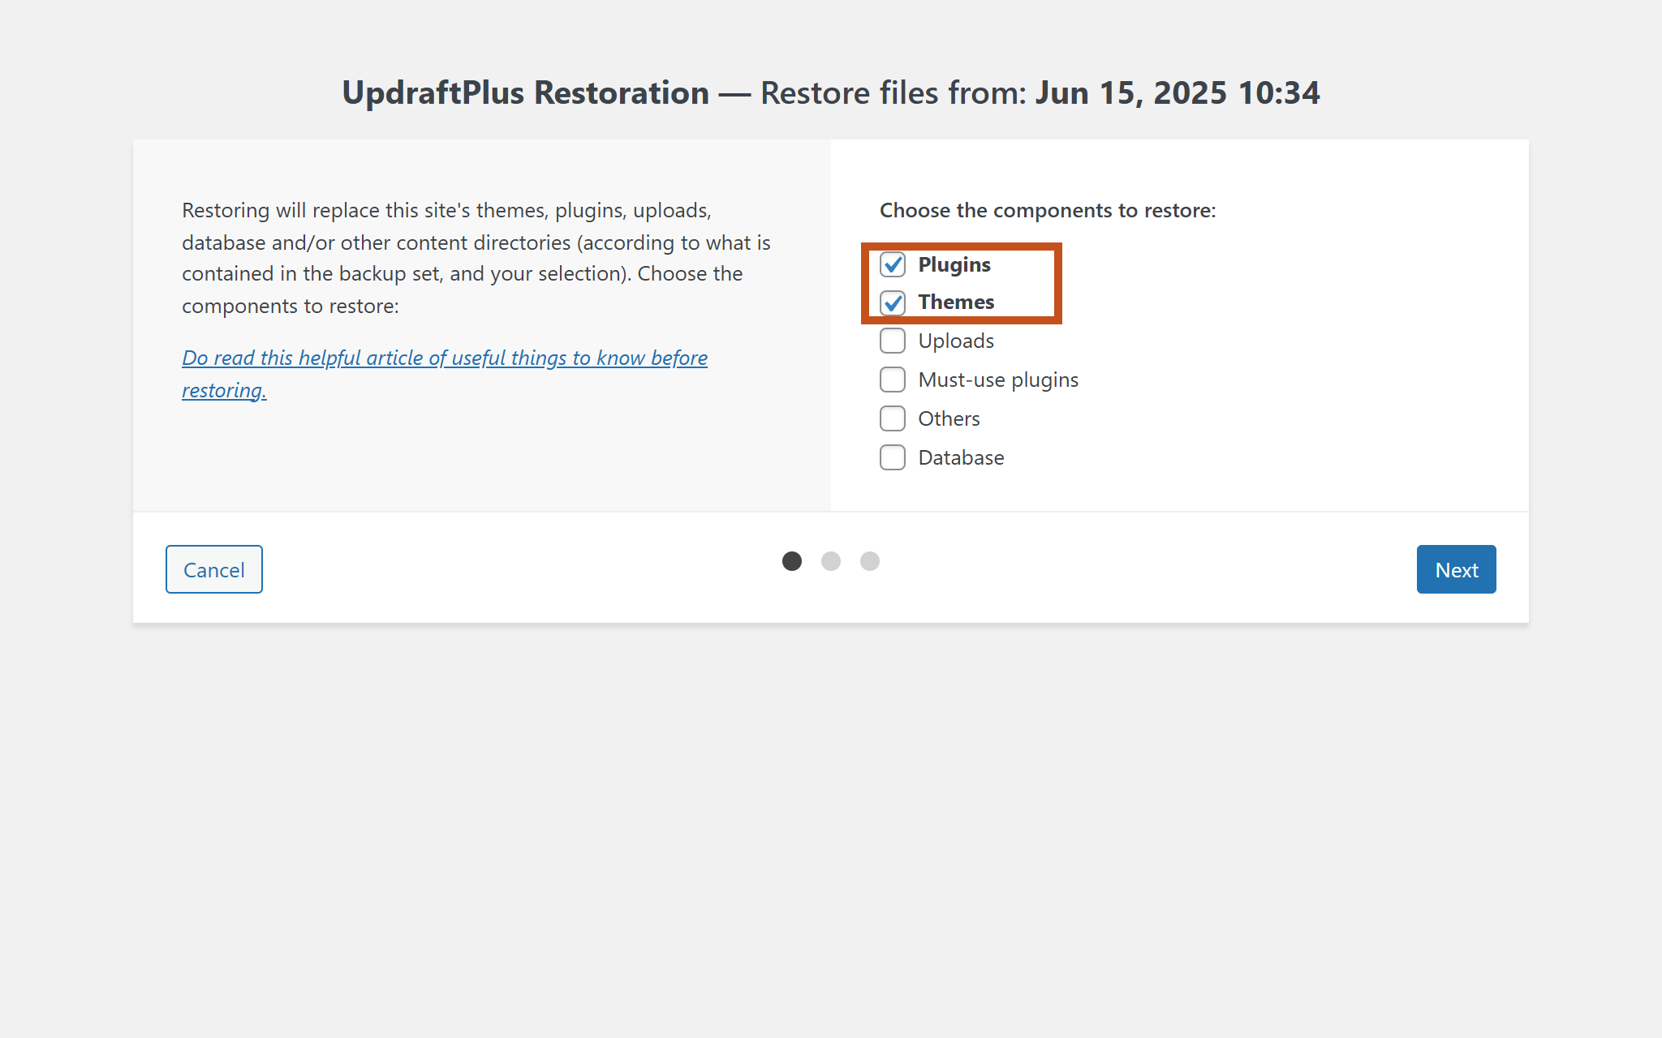Enable the Uploads checkbox

[x=892, y=341]
